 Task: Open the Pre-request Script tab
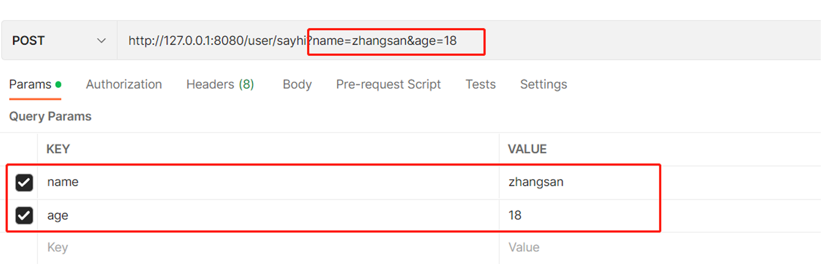(388, 84)
